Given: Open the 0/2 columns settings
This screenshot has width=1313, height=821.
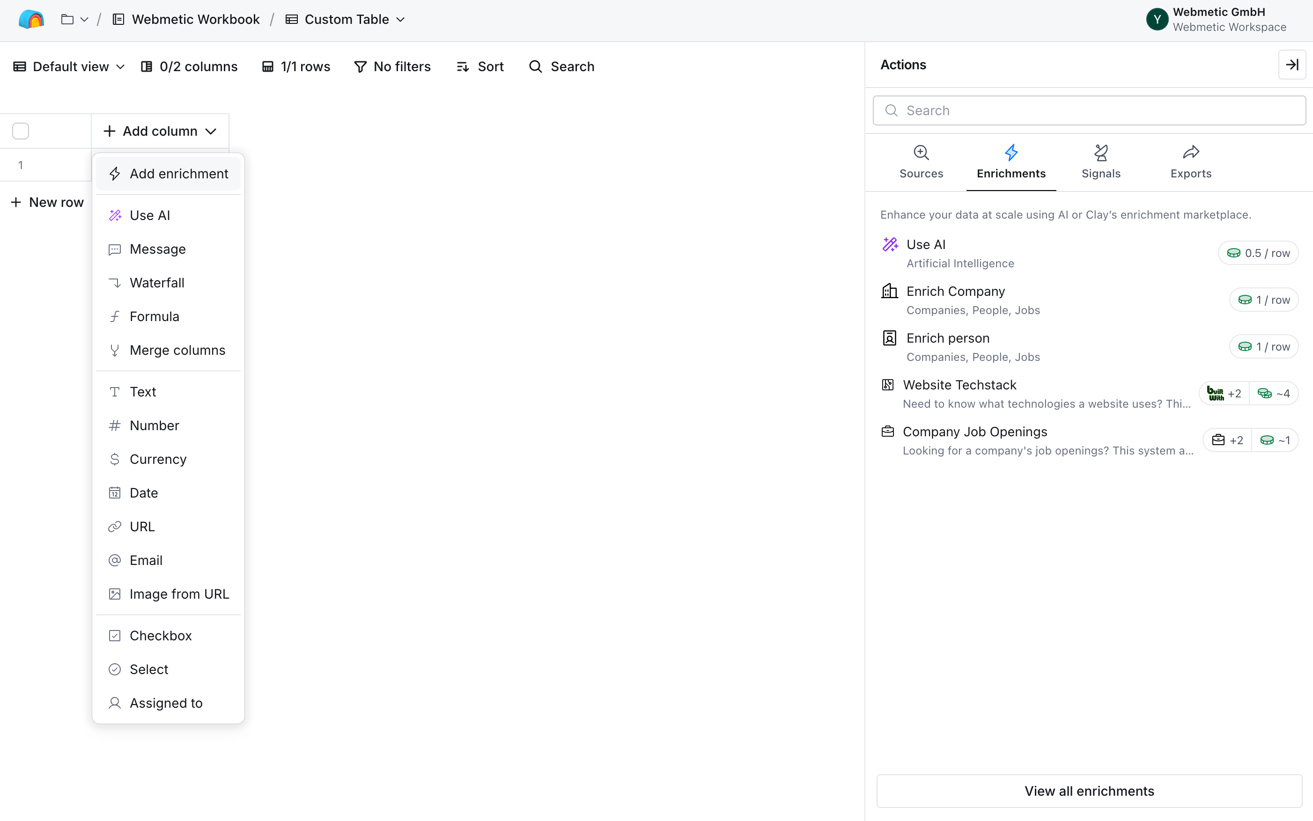Looking at the screenshot, I should coord(189,66).
